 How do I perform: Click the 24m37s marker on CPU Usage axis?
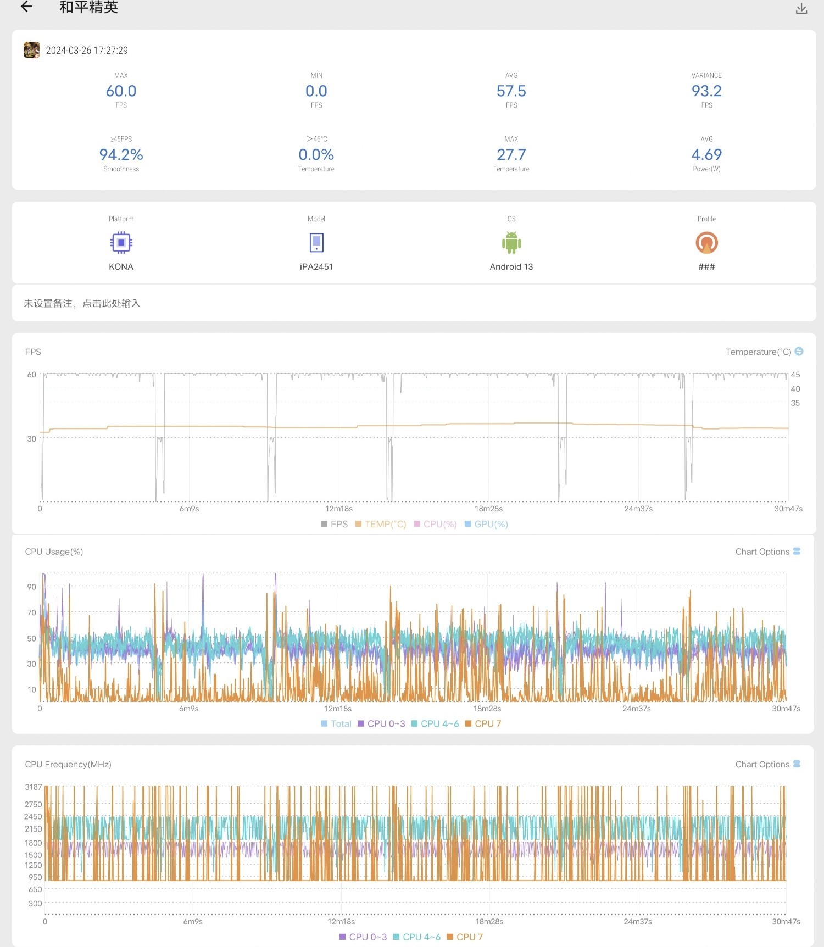pos(637,709)
